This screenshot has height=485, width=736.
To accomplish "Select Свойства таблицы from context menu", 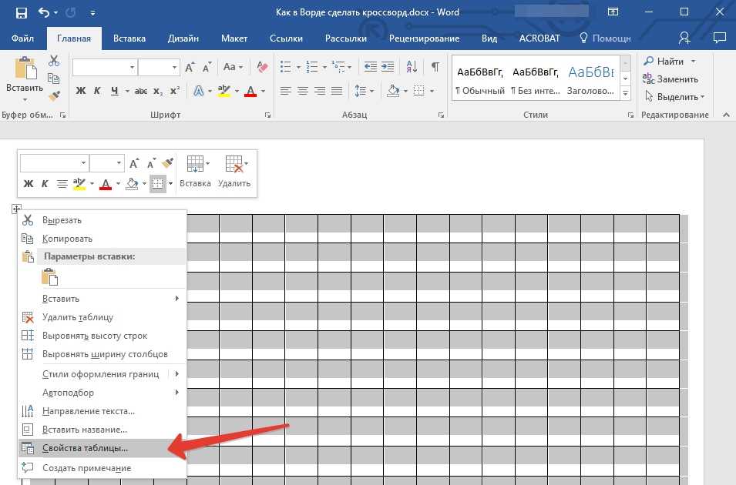I will click(x=85, y=448).
